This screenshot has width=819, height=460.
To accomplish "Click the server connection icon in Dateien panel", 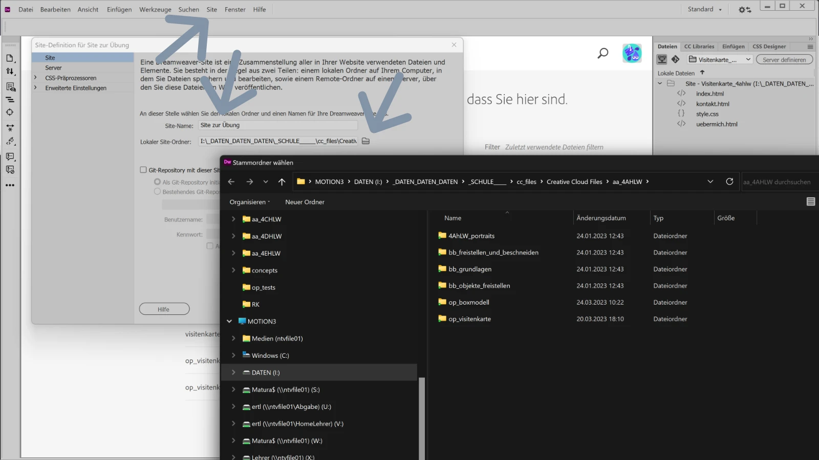I will [x=662, y=59].
